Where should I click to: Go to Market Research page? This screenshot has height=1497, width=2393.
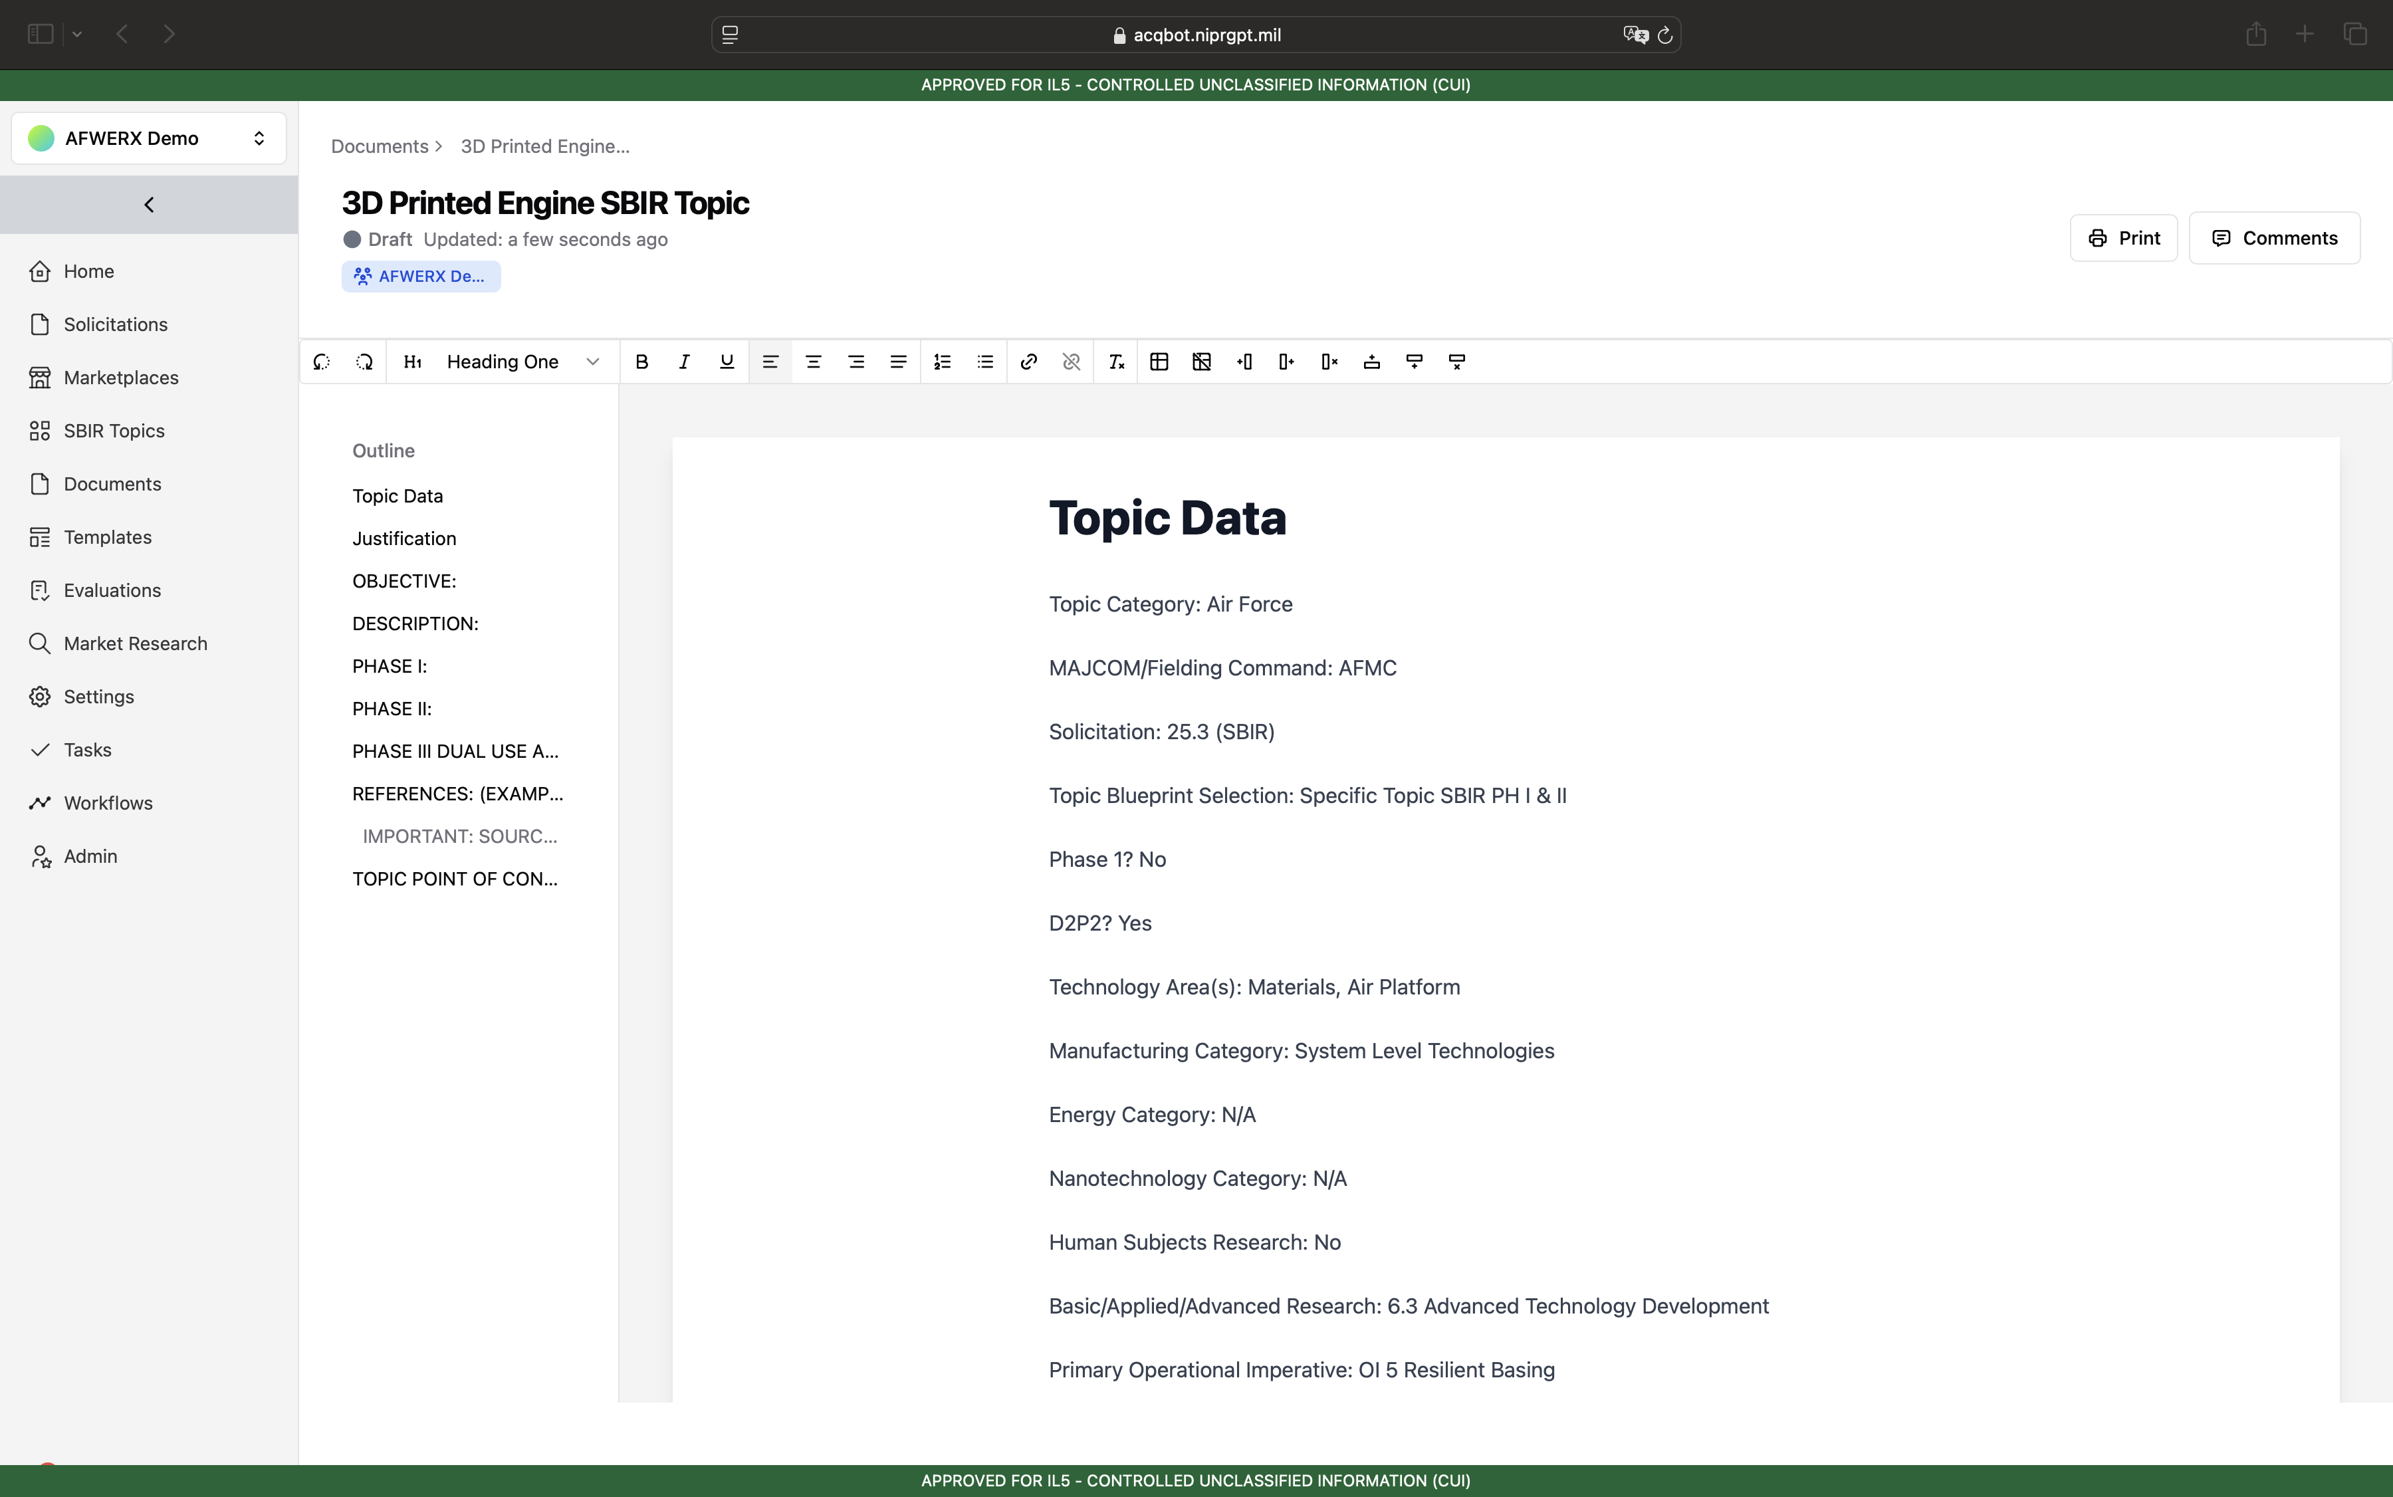[x=136, y=643]
